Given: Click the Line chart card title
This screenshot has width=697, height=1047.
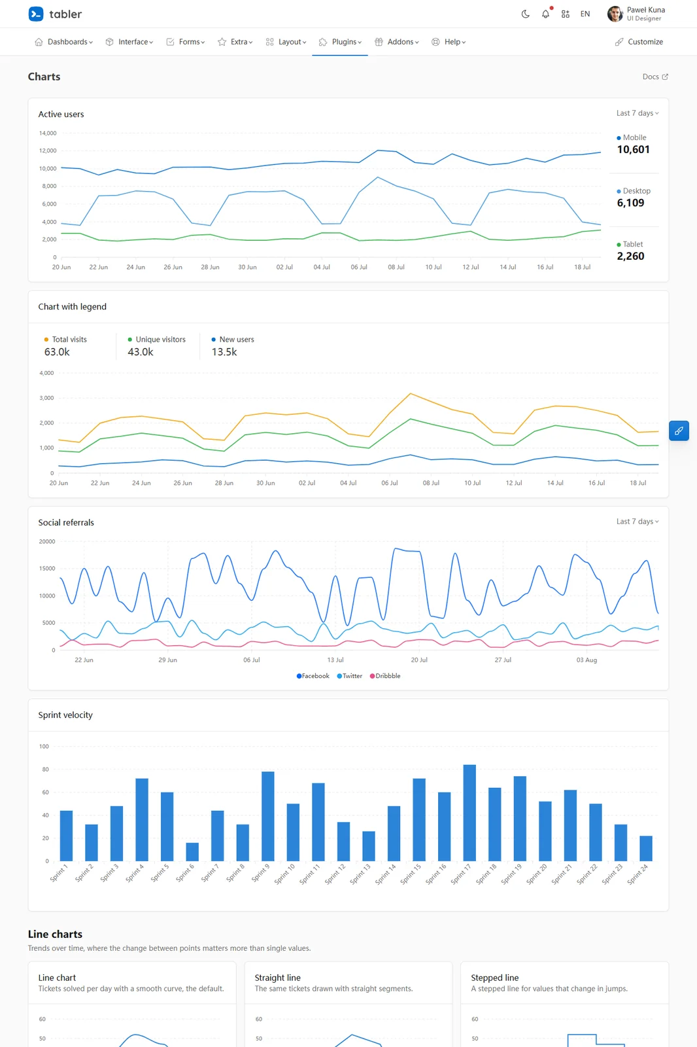Looking at the screenshot, I should point(57,978).
